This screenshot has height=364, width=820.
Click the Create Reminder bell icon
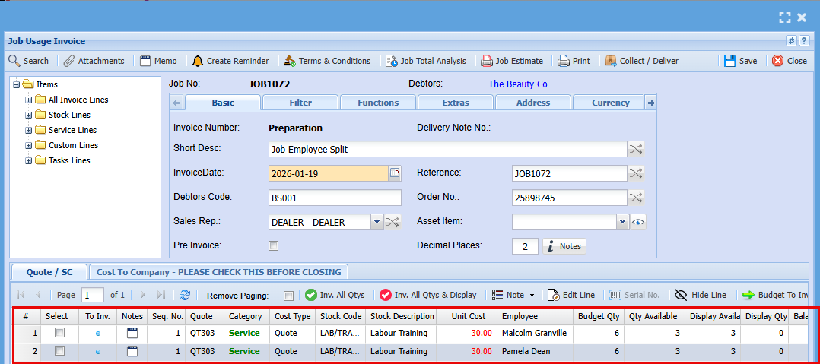click(x=198, y=61)
